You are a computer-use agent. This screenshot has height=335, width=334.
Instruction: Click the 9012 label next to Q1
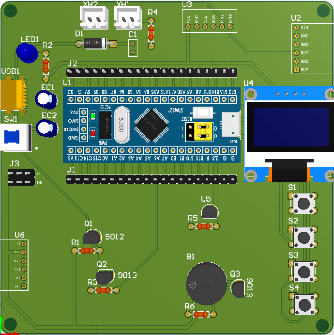click(115, 237)
